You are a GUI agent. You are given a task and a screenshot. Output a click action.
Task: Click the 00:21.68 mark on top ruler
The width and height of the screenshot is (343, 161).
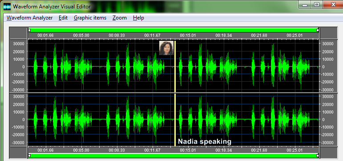click(259, 35)
